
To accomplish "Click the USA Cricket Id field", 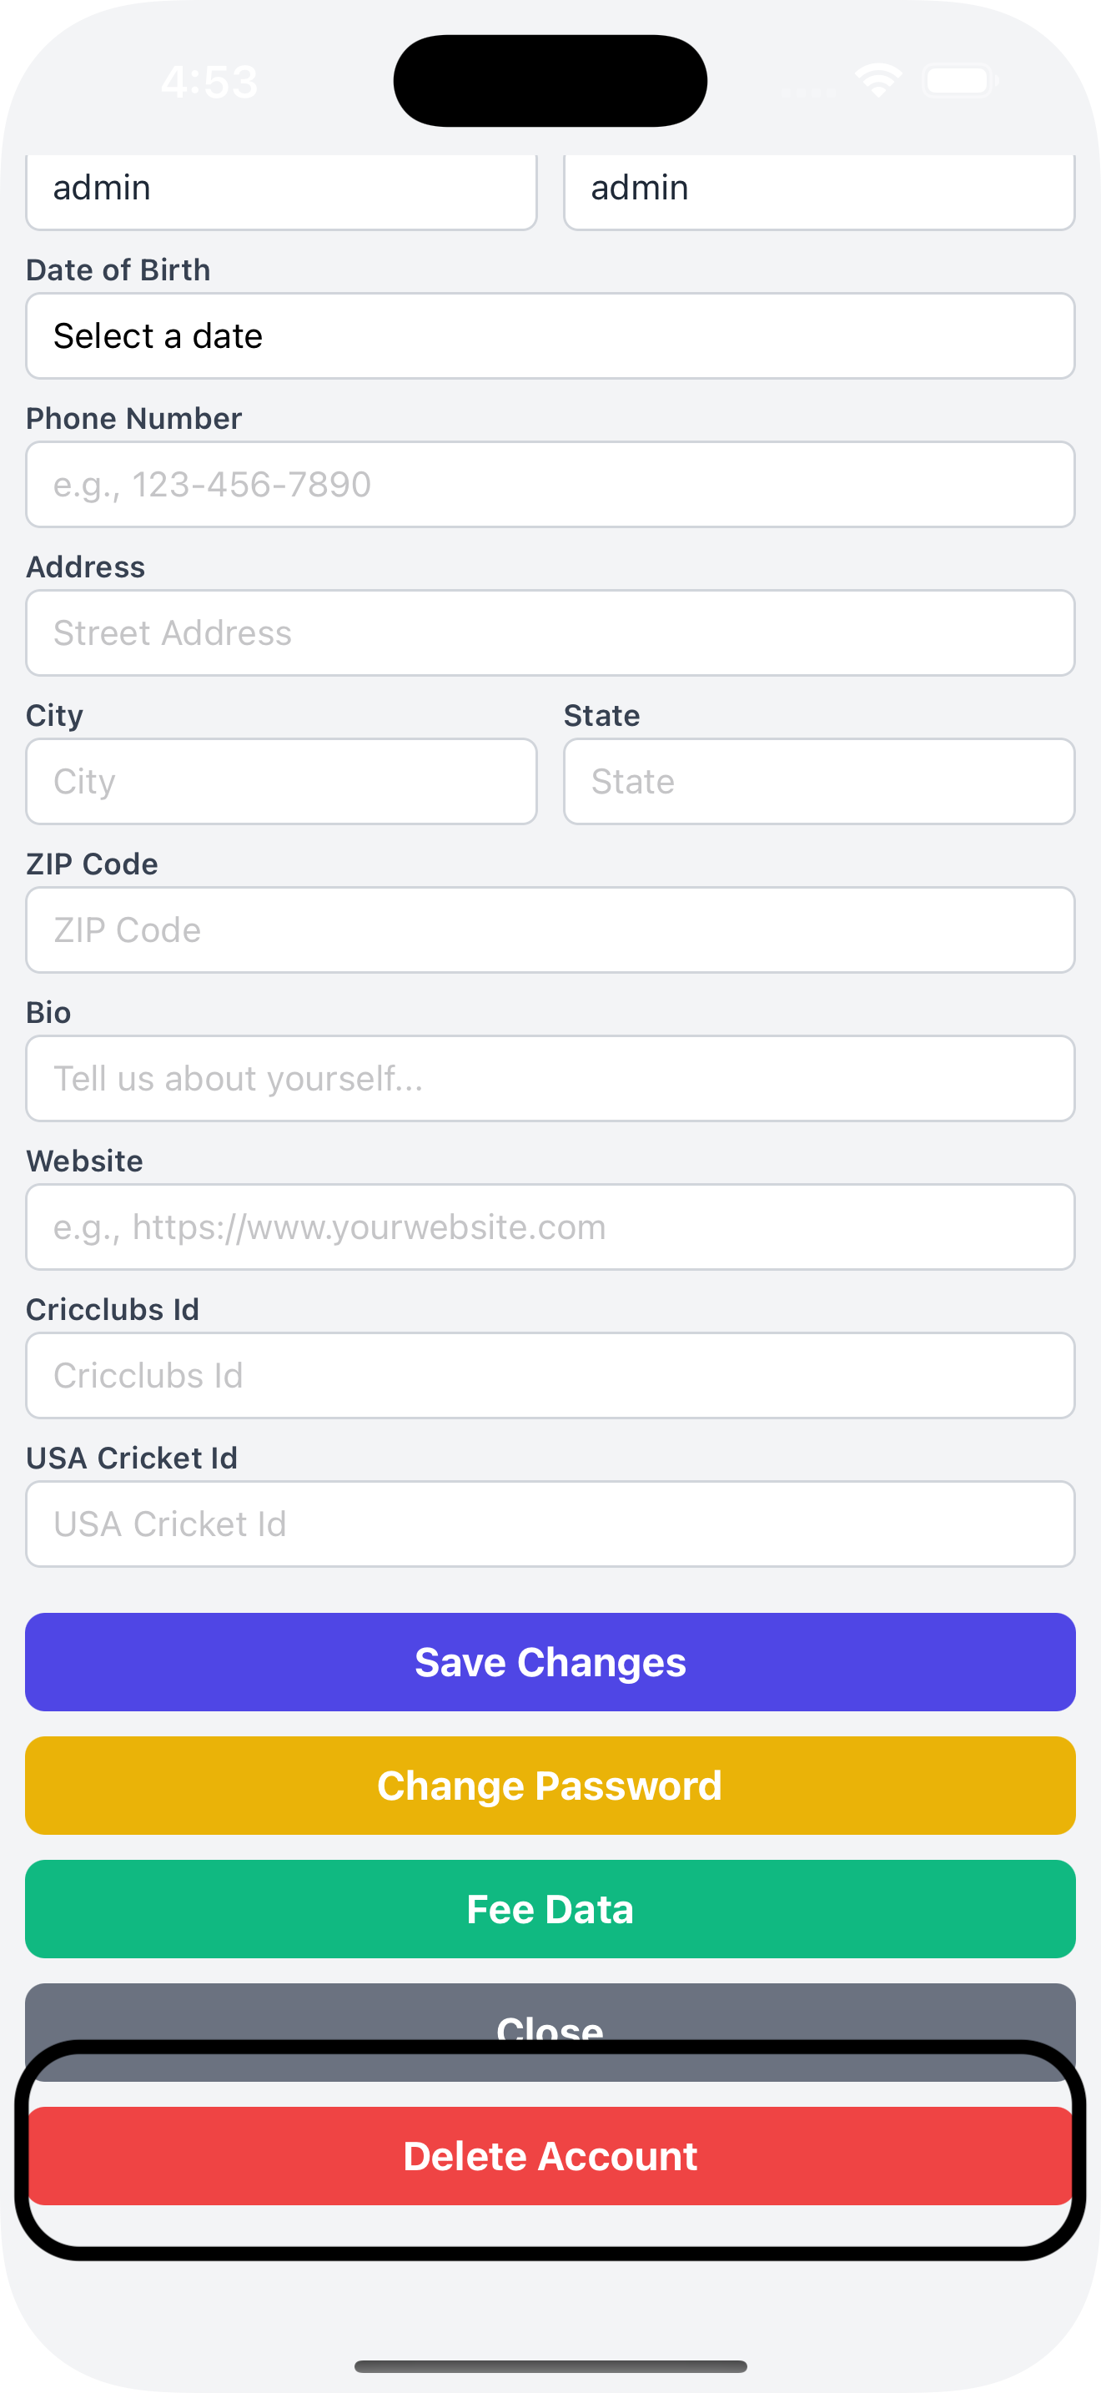I will point(550,1525).
